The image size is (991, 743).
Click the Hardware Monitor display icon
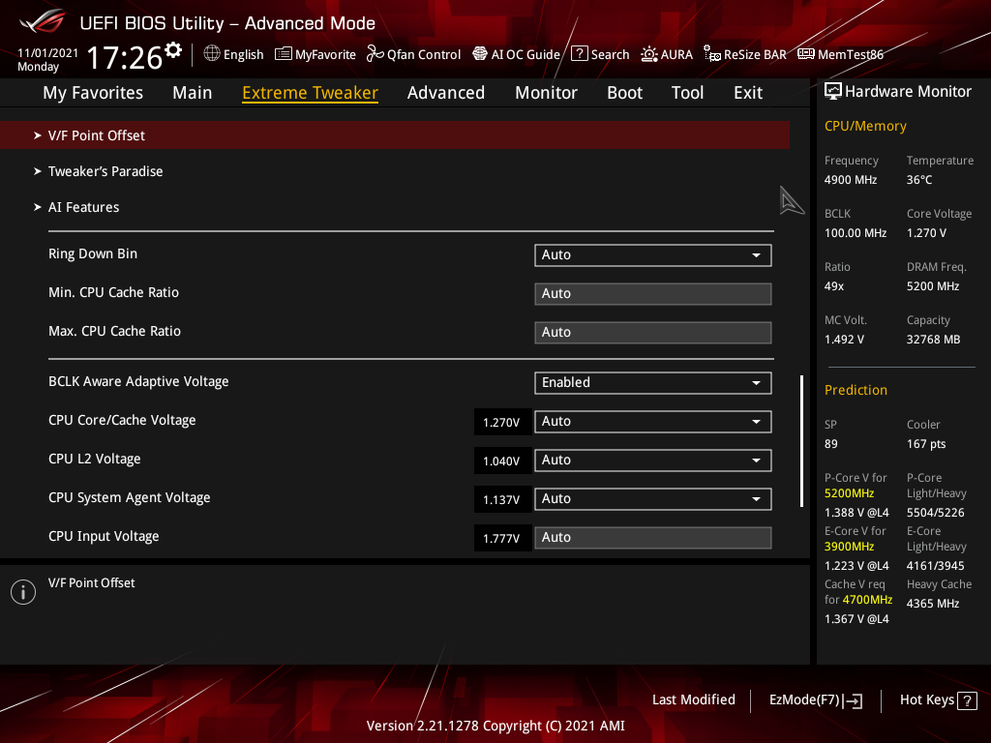(833, 92)
